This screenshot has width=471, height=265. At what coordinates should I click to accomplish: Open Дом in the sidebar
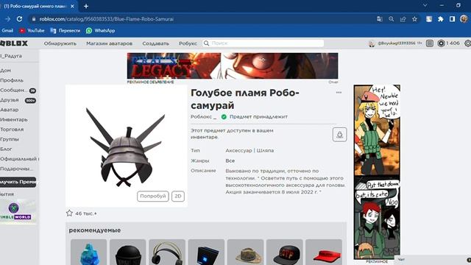coord(6,71)
